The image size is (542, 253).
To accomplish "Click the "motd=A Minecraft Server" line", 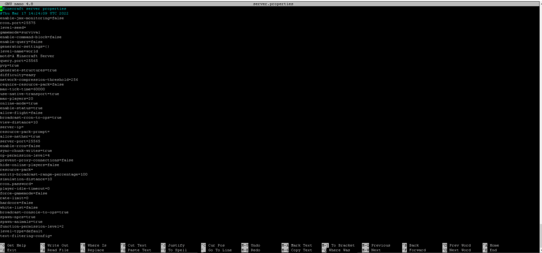I will tap(27, 56).
